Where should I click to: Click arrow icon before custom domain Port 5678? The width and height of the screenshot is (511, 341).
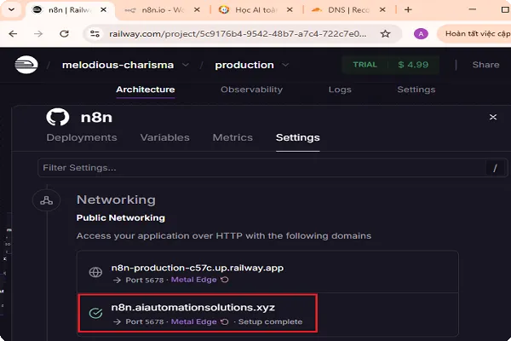pyautogui.click(x=117, y=321)
